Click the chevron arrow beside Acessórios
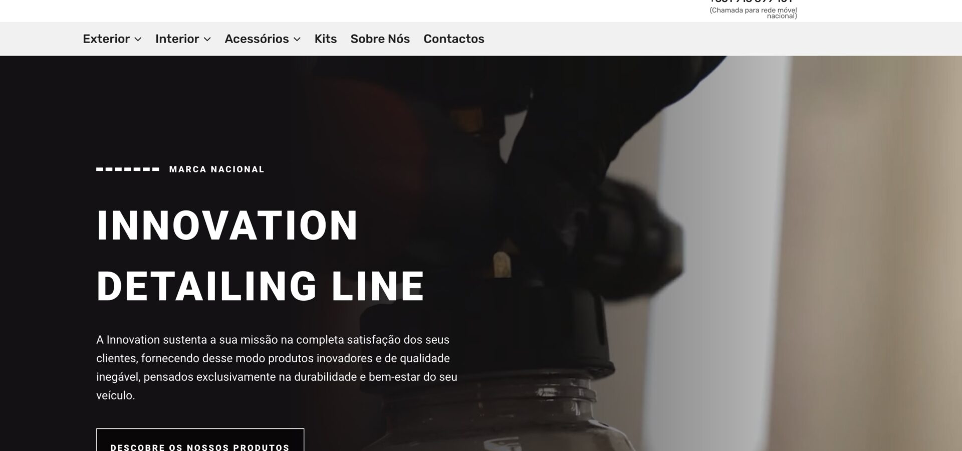Image resolution: width=962 pixels, height=451 pixels. pos(297,39)
